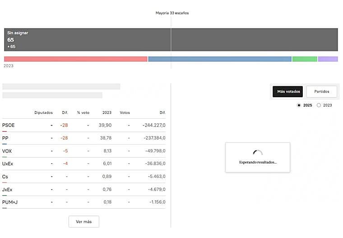This screenshot has height=238, width=343.
Task: Click the green segment of 2023 bar
Action: pos(305,59)
